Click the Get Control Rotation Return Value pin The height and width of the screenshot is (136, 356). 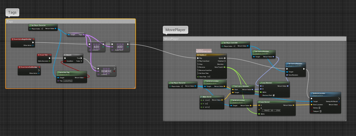click(x=273, y=57)
